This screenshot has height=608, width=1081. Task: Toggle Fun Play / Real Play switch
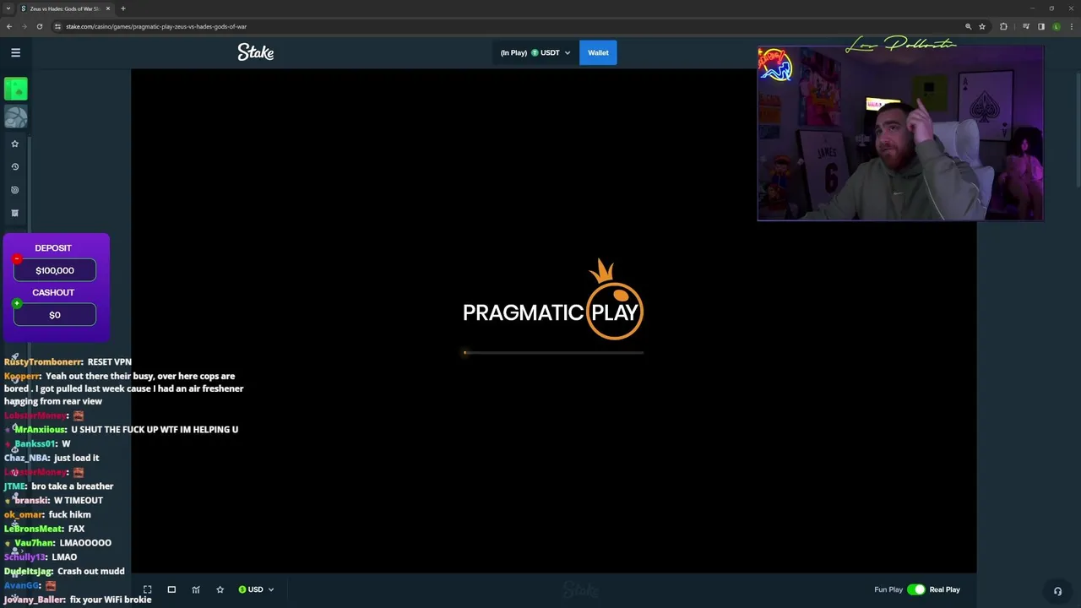(916, 589)
